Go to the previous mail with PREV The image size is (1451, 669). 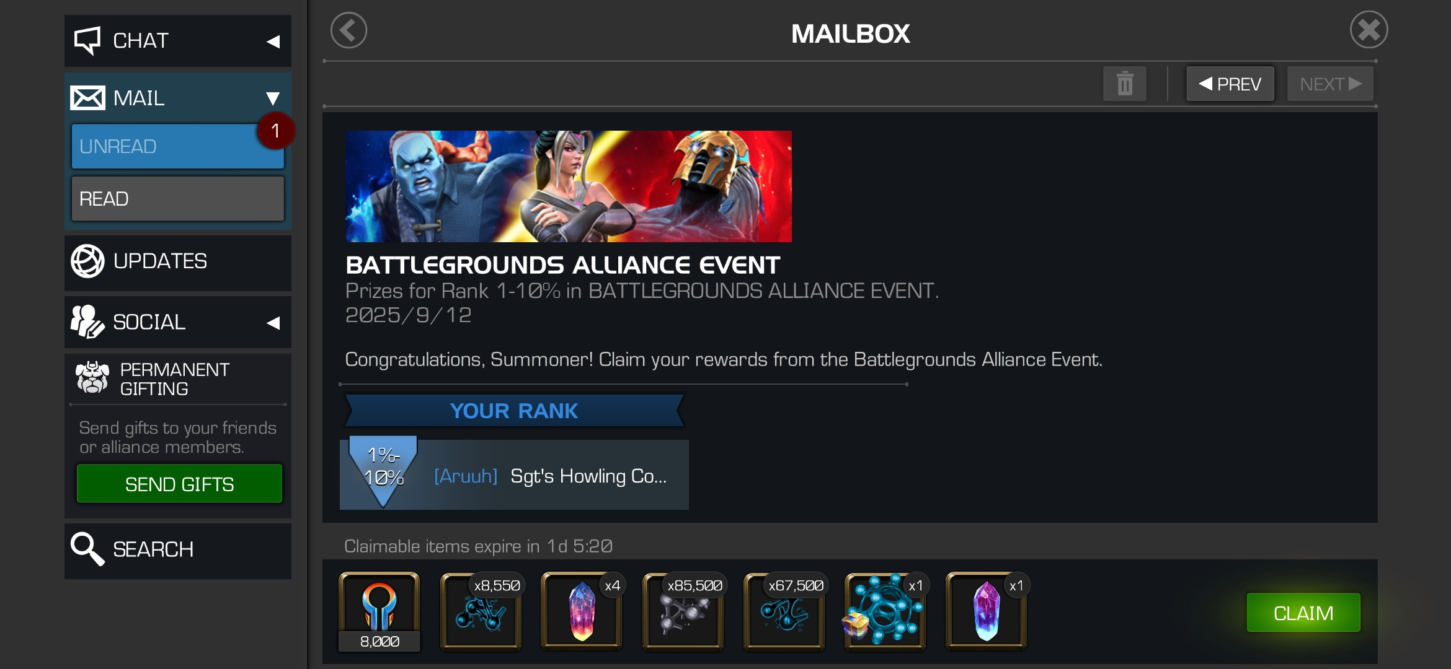[1230, 84]
